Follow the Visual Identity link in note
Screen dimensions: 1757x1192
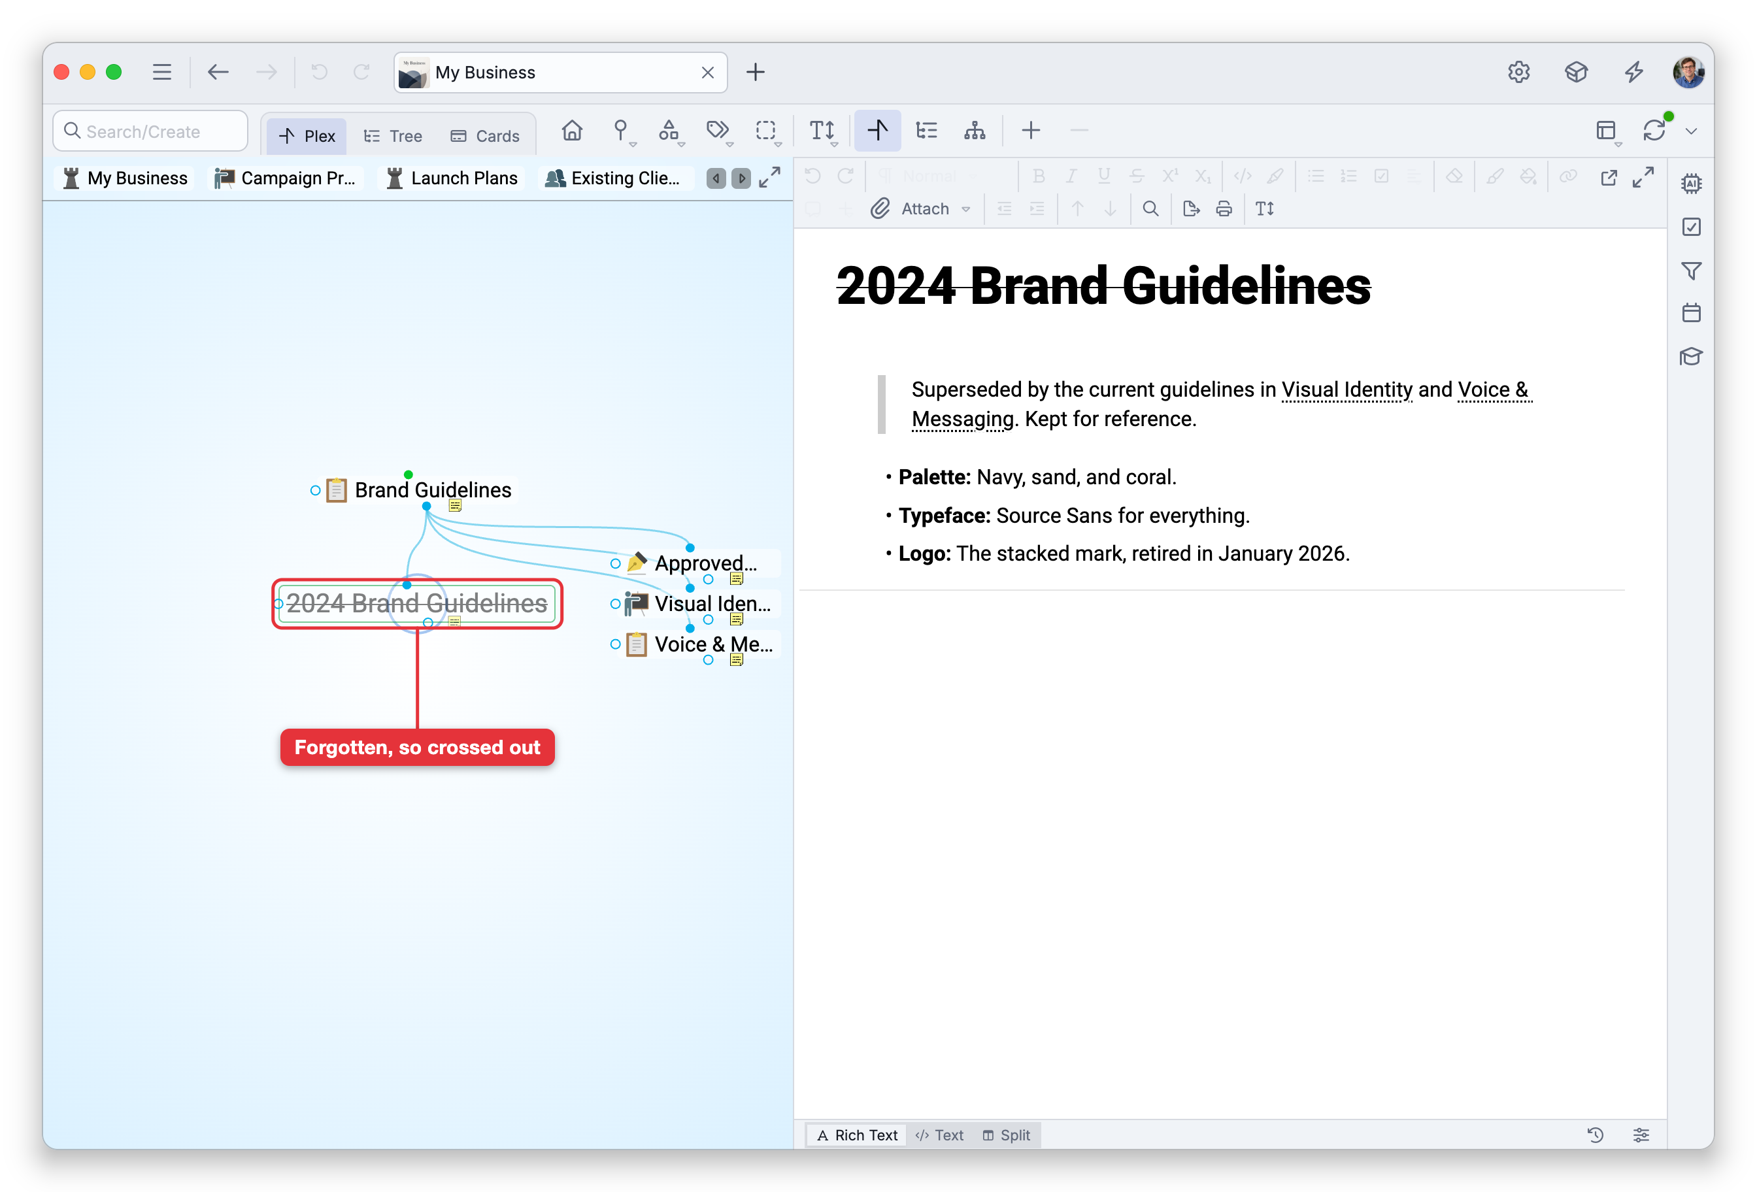(1347, 390)
